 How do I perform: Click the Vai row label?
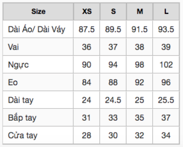click(x=13, y=47)
